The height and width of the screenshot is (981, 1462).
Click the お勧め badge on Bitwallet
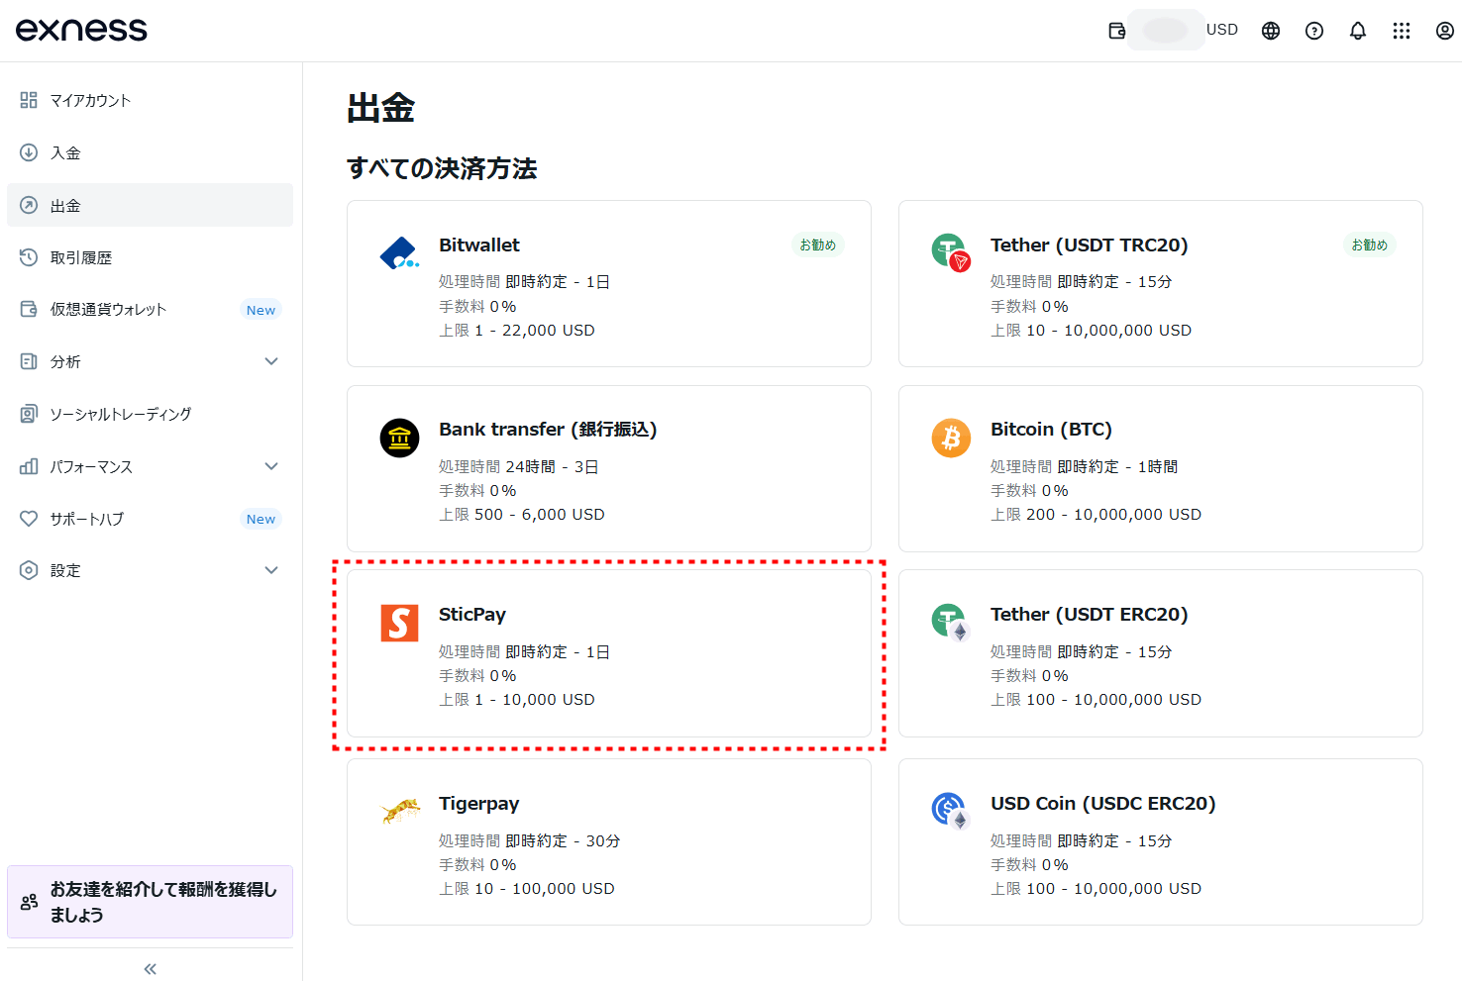coord(818,245)
